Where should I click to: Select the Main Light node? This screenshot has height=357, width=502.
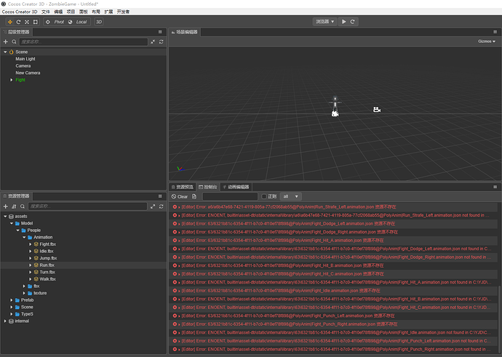point(25,59)
